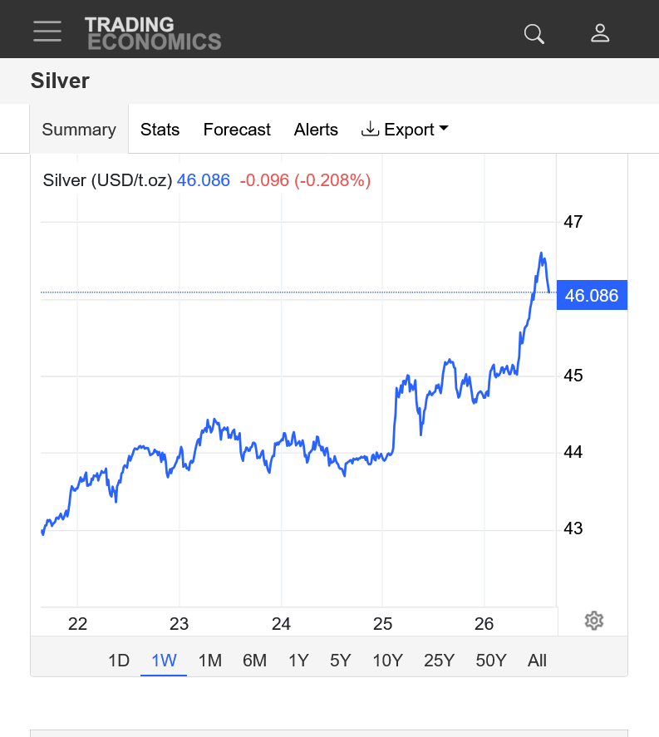Open the hamburger navigation menu
Viewport: 659px width, 737px height.
pyautogui.click(x=47, y=32)
